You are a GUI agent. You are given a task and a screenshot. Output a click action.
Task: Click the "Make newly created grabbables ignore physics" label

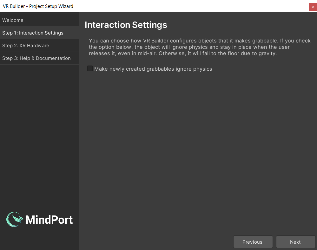[153, 69]
